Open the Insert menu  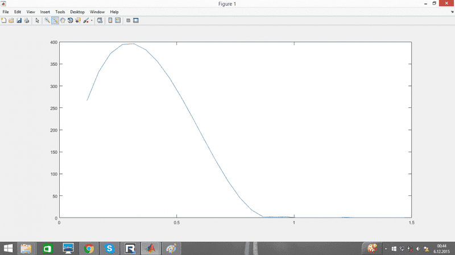(45, 11)
